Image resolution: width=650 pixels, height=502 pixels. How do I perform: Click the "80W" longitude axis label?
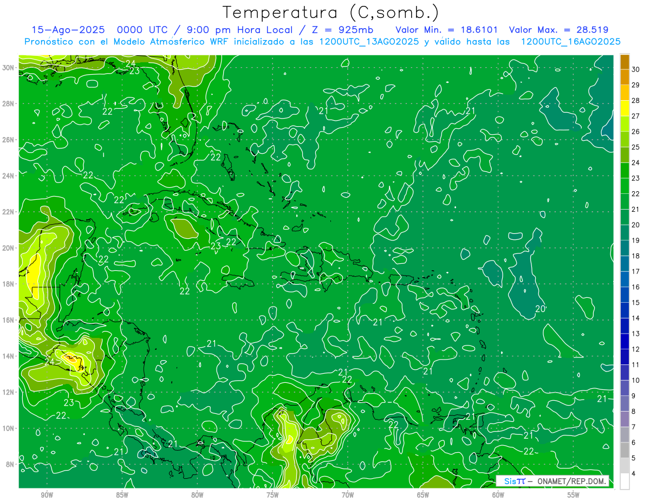click(197, 495)
